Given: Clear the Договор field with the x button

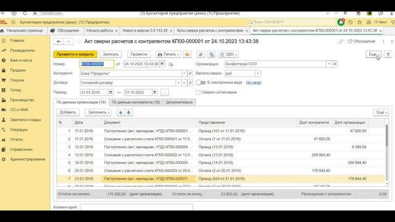Looking at the screenshot, I should pyautogui.click(x=184, y=83).
